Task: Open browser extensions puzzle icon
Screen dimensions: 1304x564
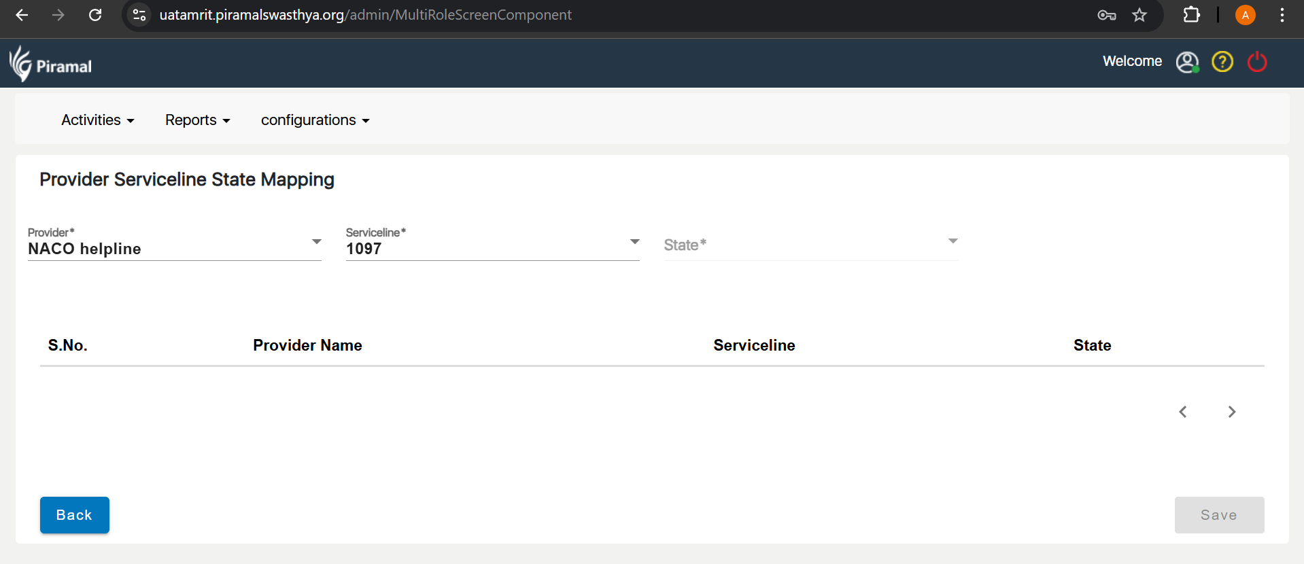Action: [x=1191, y=15]
